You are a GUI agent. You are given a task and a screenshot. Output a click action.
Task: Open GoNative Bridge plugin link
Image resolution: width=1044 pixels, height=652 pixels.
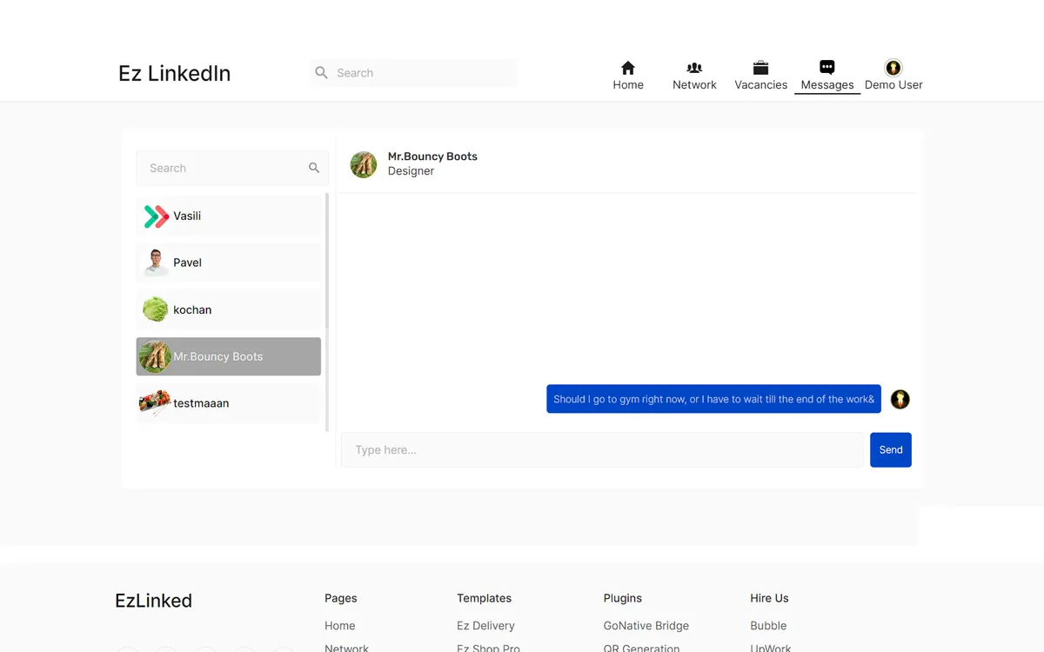tap(646, 626)
